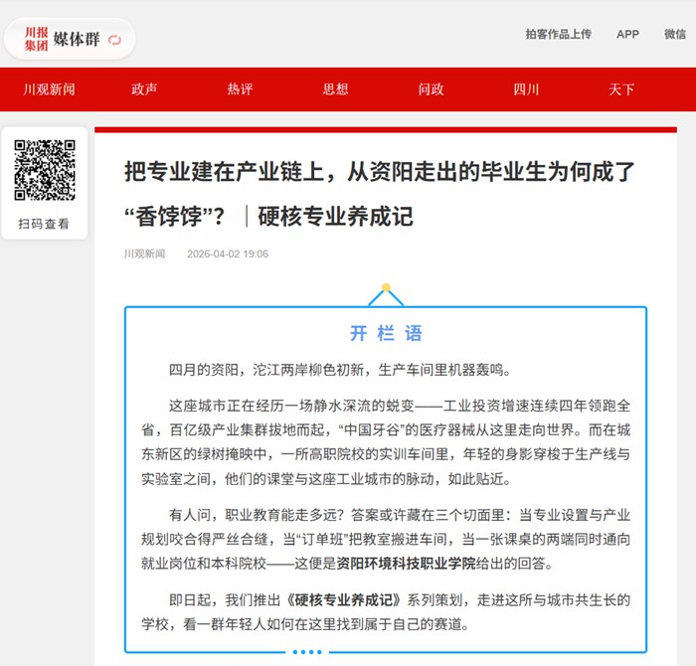This screenshot has height=666, width=696.
Task: Go to 川观新闻 nav tab
Action: [50, 89]
